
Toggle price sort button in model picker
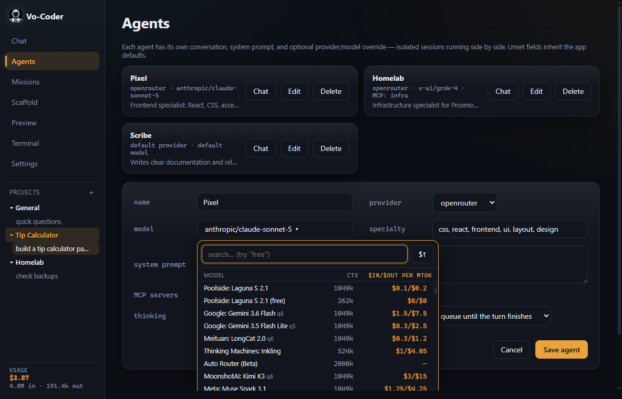pos(422,254)
